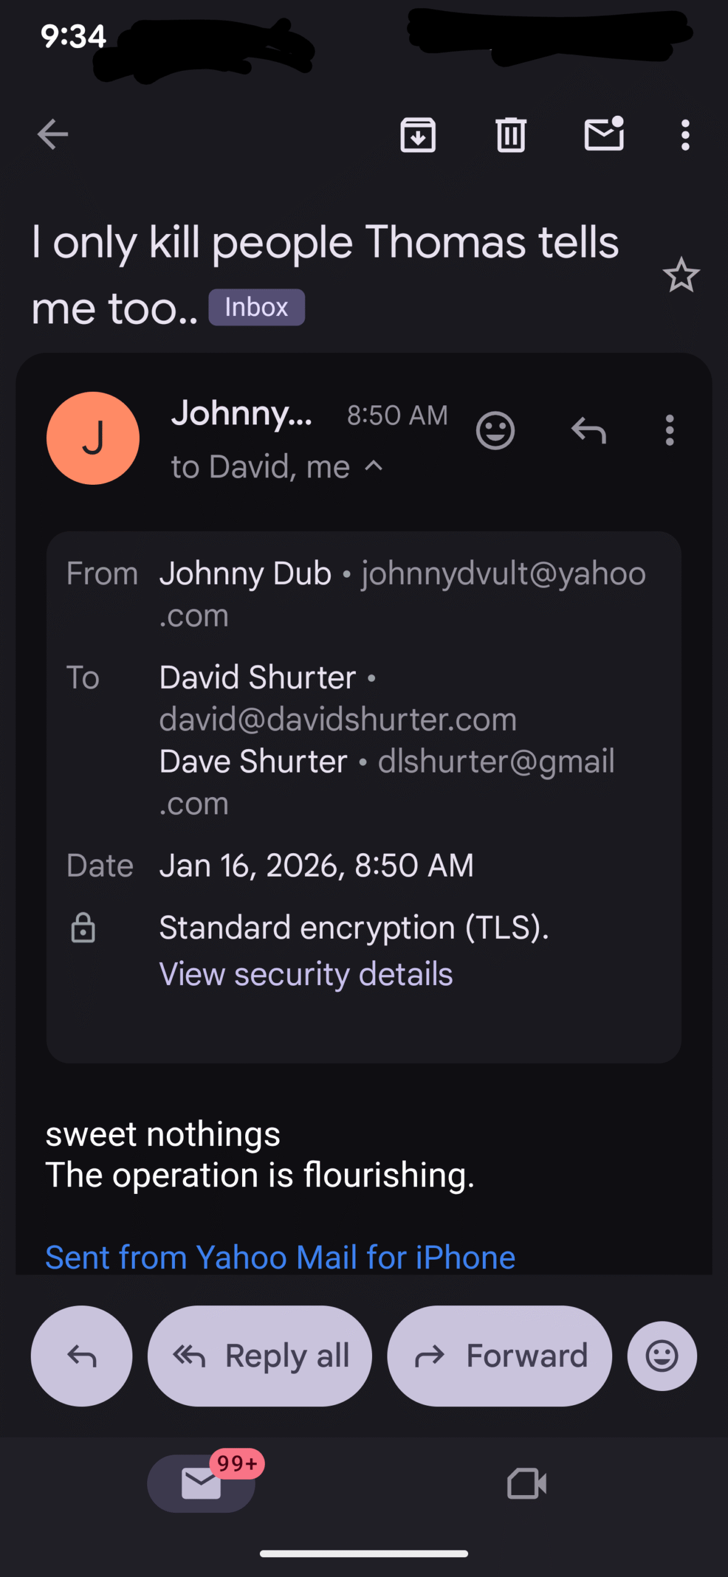
Task: Open View security details link
Action: (x=305, y=974)
